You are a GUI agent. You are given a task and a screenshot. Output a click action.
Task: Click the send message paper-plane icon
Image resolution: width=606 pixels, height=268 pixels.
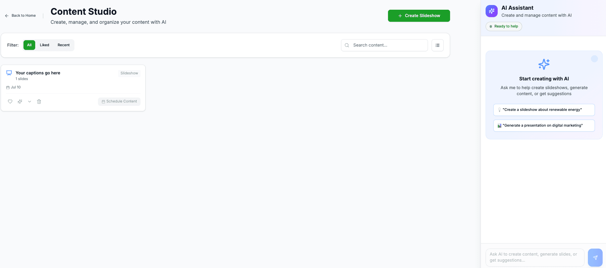click(x=595, y=258)
